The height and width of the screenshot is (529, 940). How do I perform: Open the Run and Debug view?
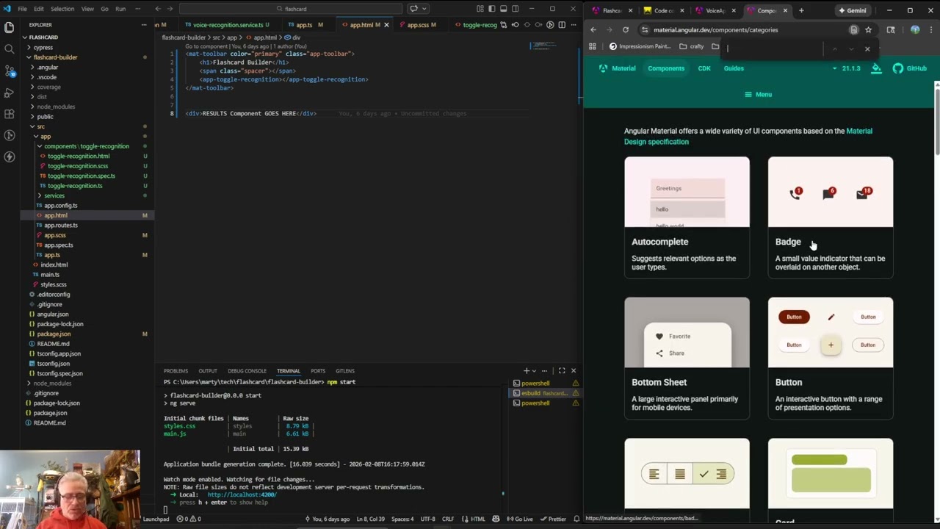point(9,93)
